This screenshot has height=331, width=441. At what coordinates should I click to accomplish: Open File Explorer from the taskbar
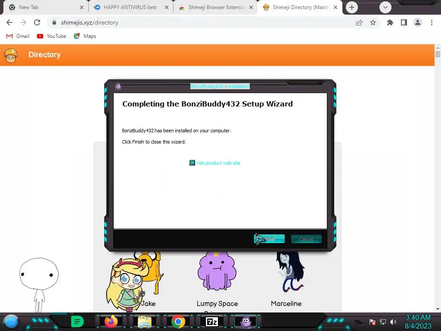click(x=145, y=322)
